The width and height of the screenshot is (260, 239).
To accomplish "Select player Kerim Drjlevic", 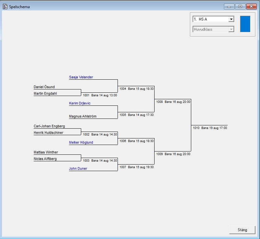I will (80, 104).
